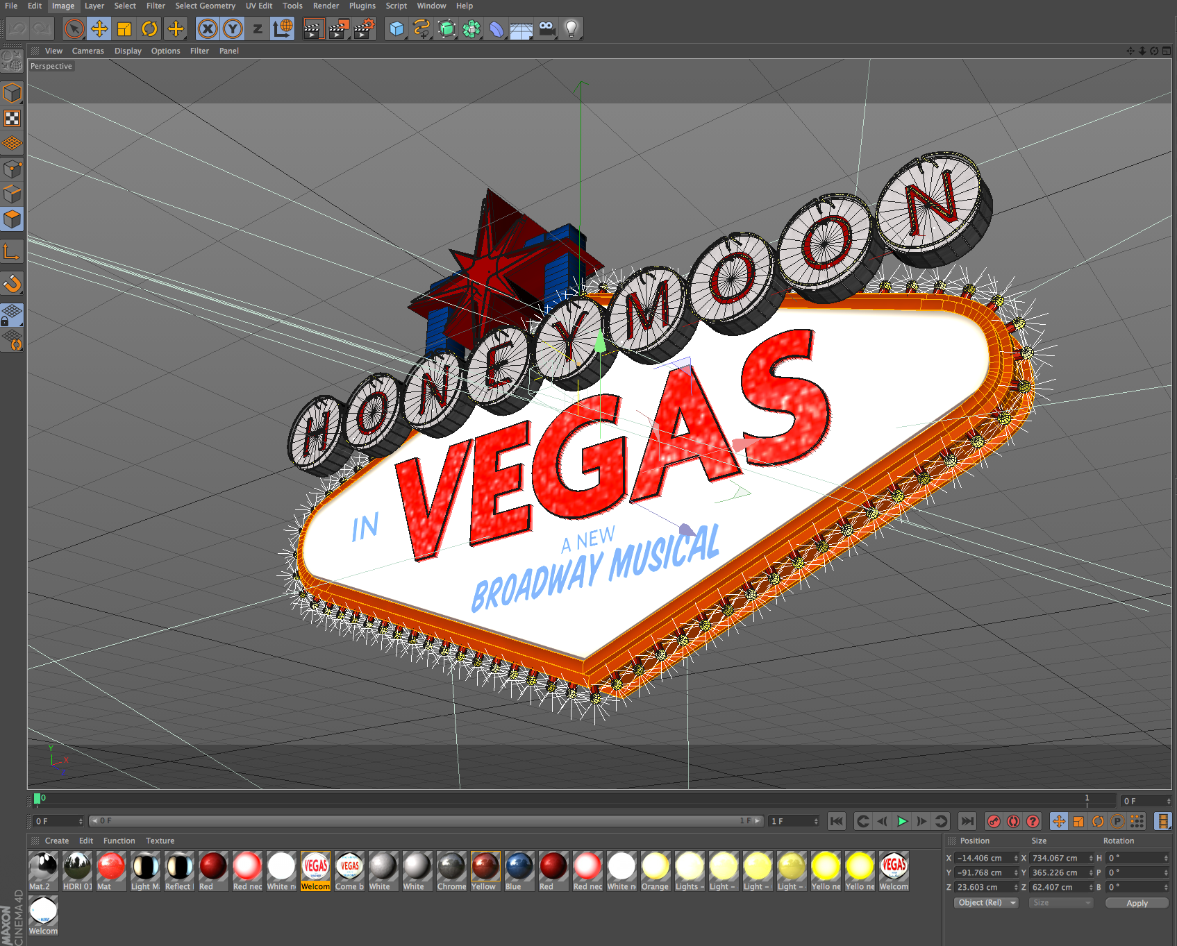Open the Object (Rel) coordinate dropdown

click(x=986, y=903)
